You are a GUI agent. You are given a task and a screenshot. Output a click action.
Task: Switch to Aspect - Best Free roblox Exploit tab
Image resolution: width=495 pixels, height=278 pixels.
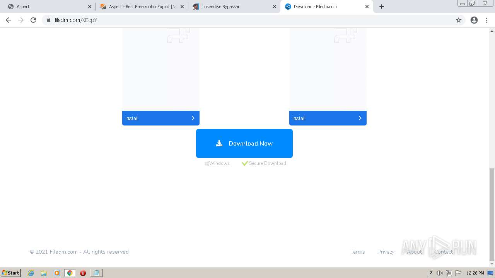pos(142,7)
